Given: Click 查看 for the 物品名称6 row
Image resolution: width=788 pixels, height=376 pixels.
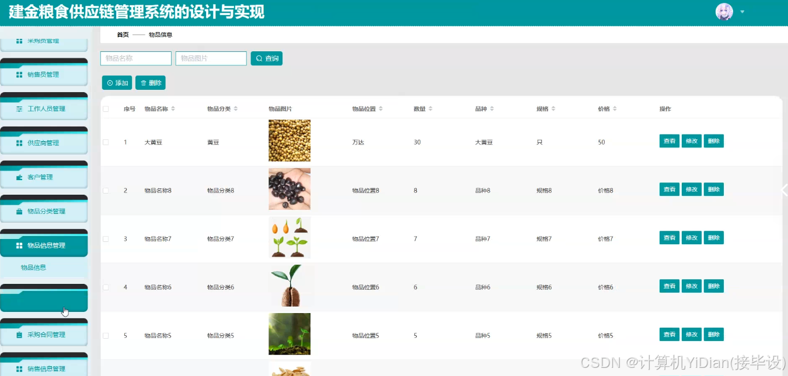Looking at the screenshot, I should click(x=670, y=286).
